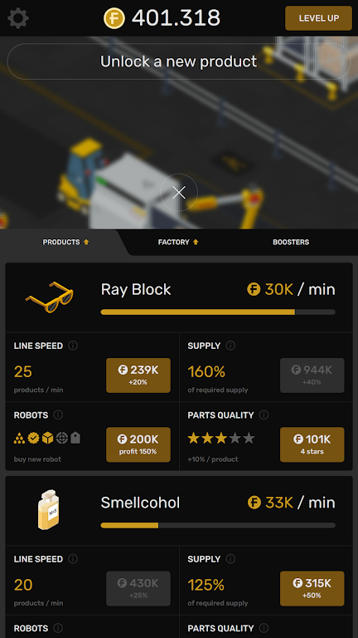Show info for Ray Block Supply
The image size is (358, 638).
point(230,346)
